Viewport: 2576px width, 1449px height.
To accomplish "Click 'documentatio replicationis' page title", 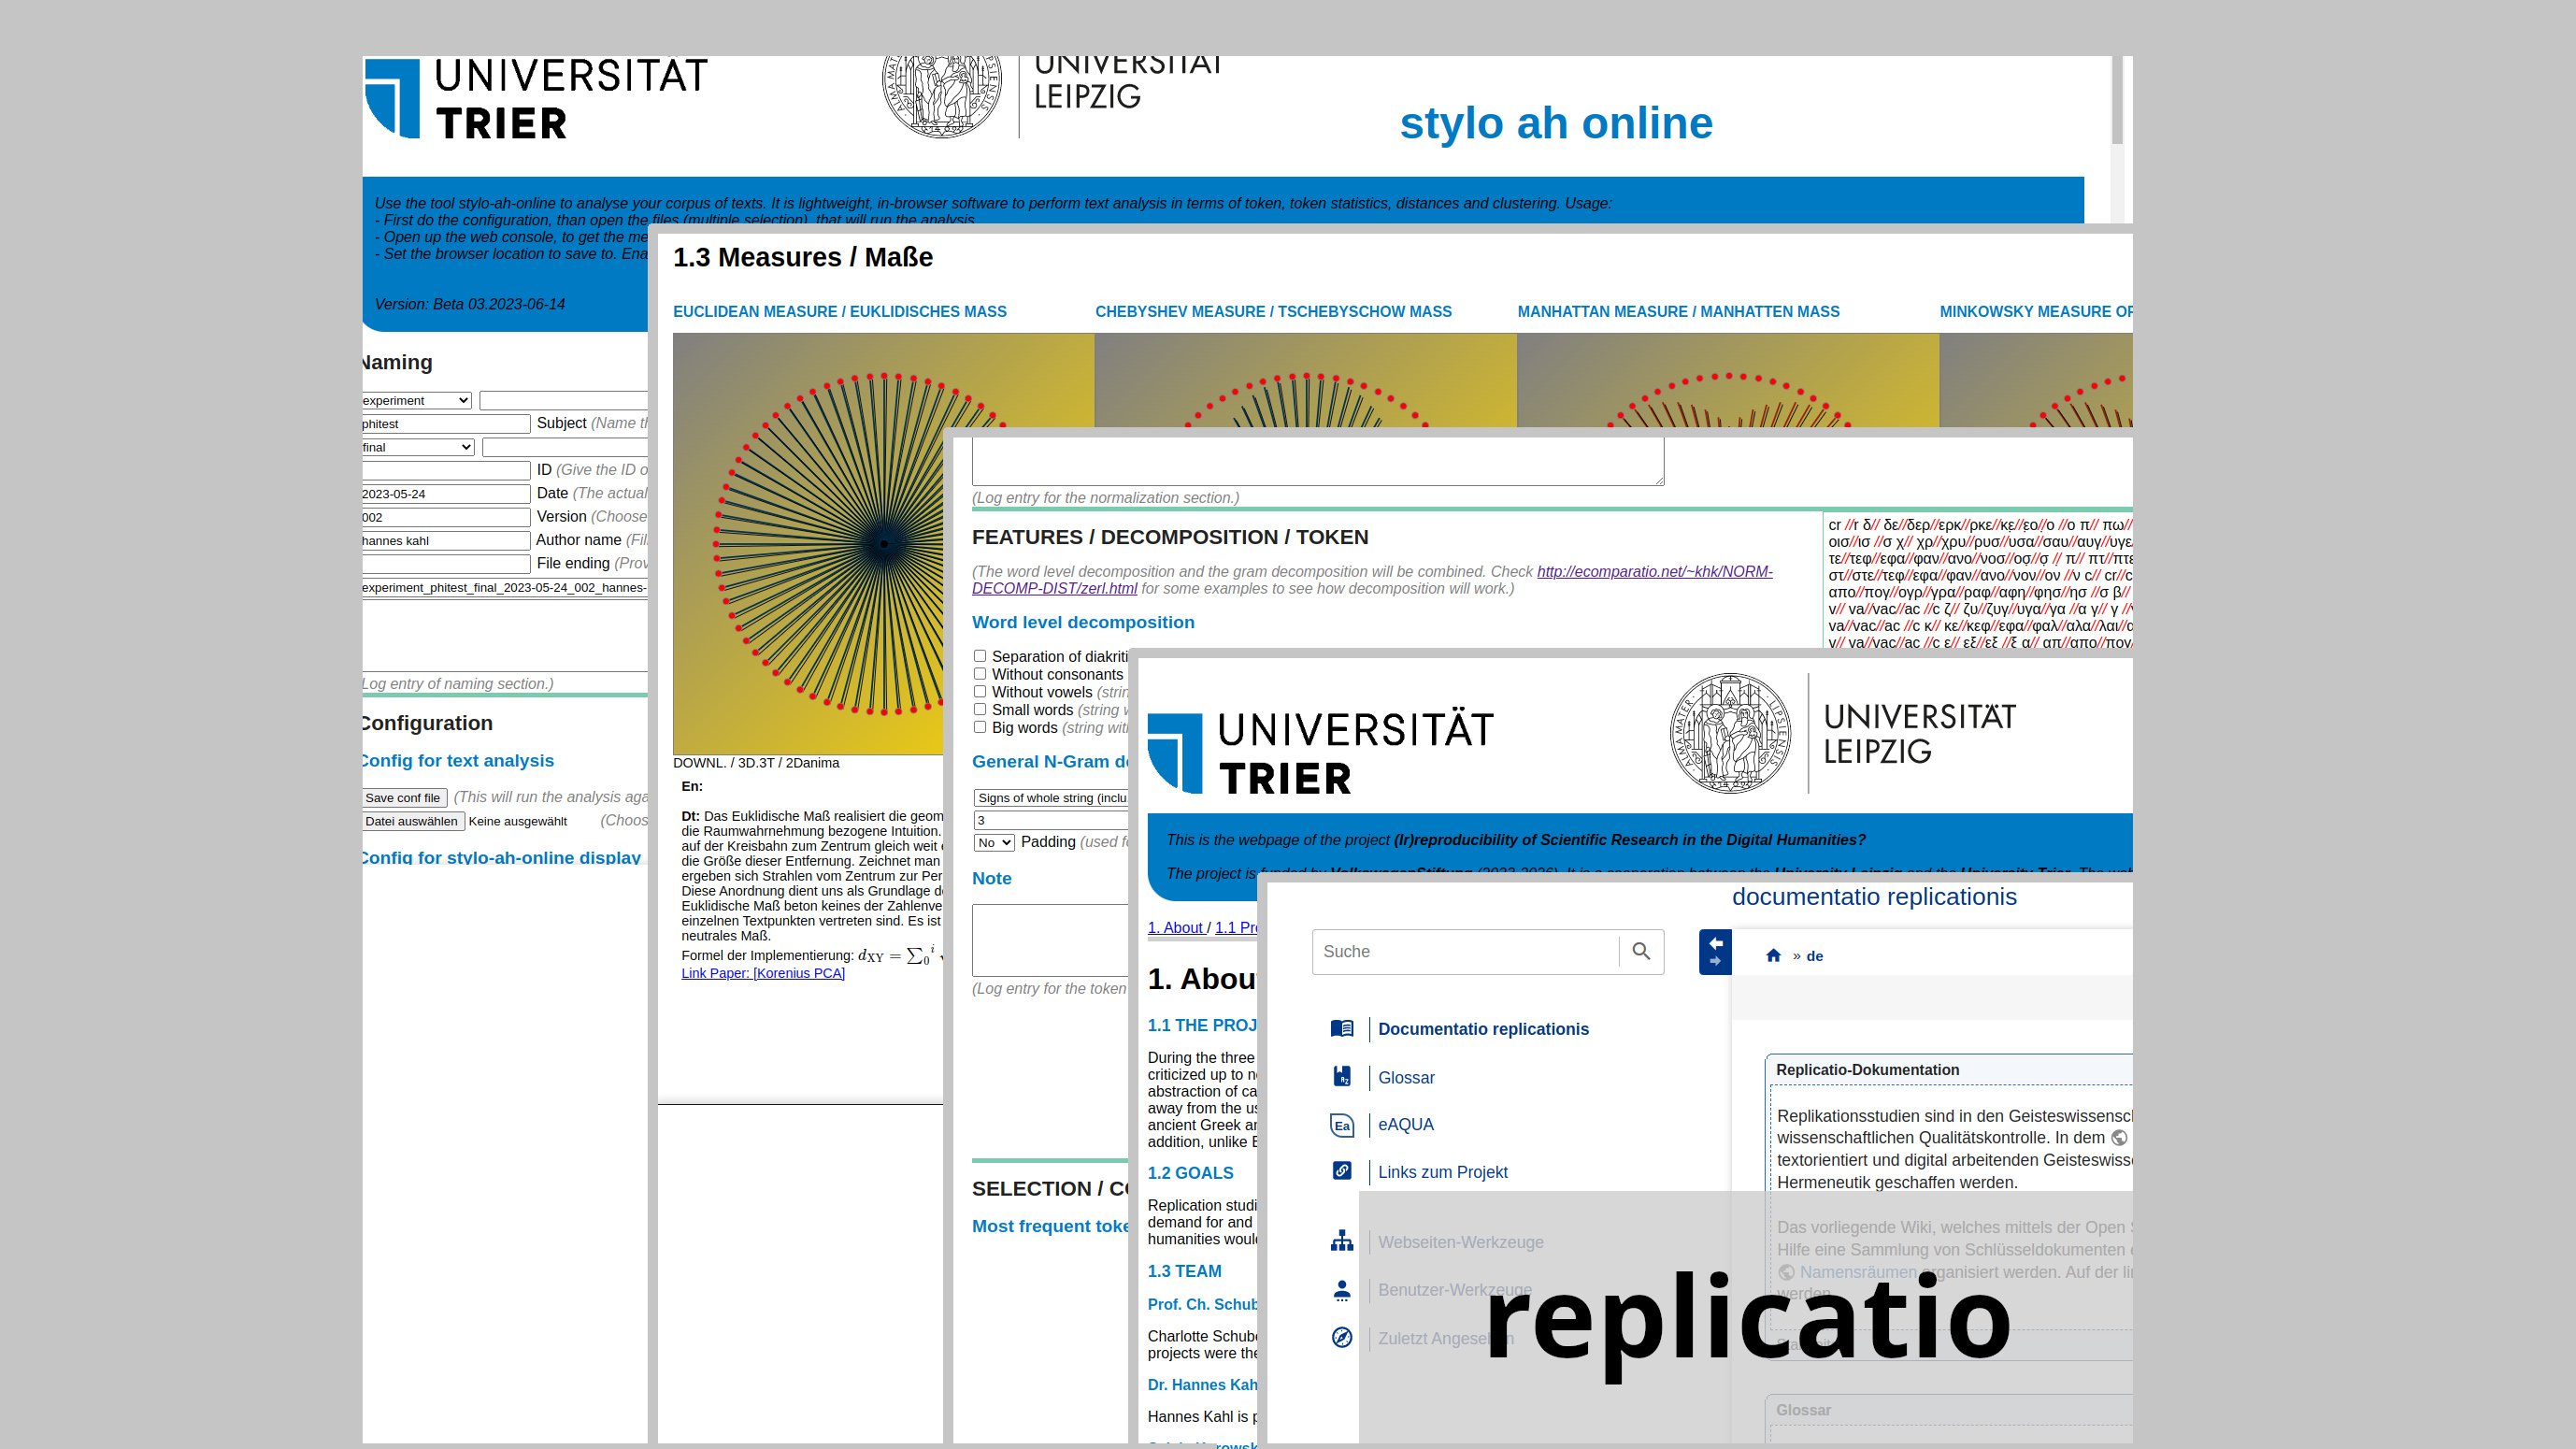I will (x=1874, y=897).
